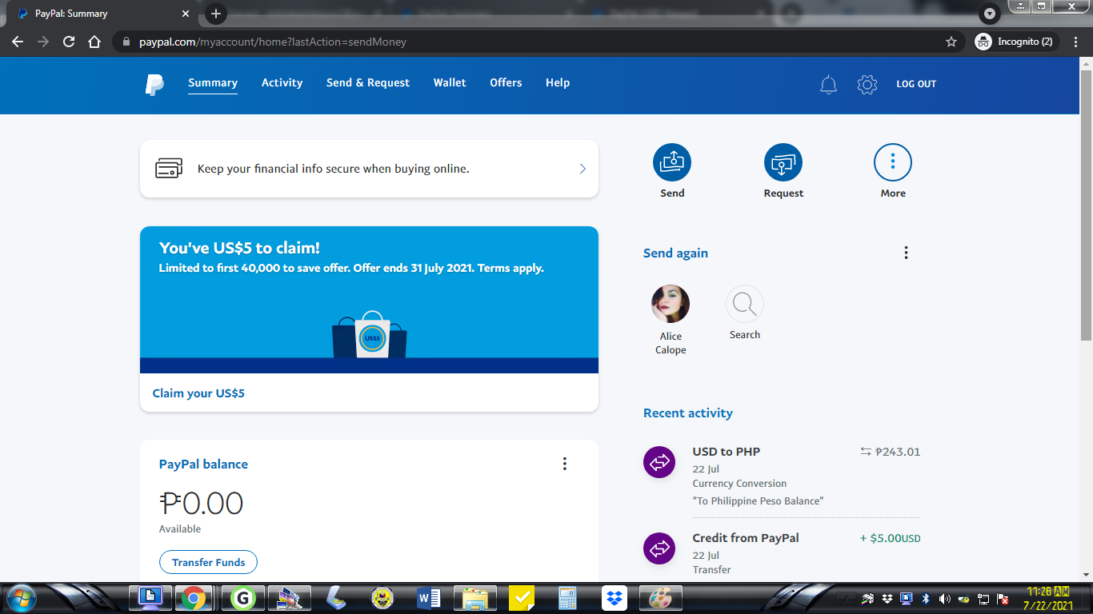Click the PayPal logo in the header
The image size is (1093, 614).
point(154,84)
